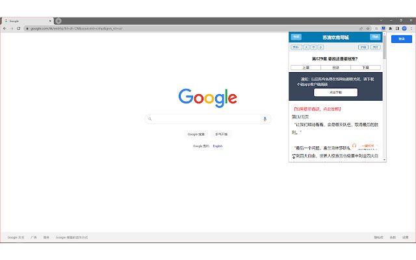Open the 隐私权 footer link
This screenshot has width=416, height=260.
click(x=378, y=237)
